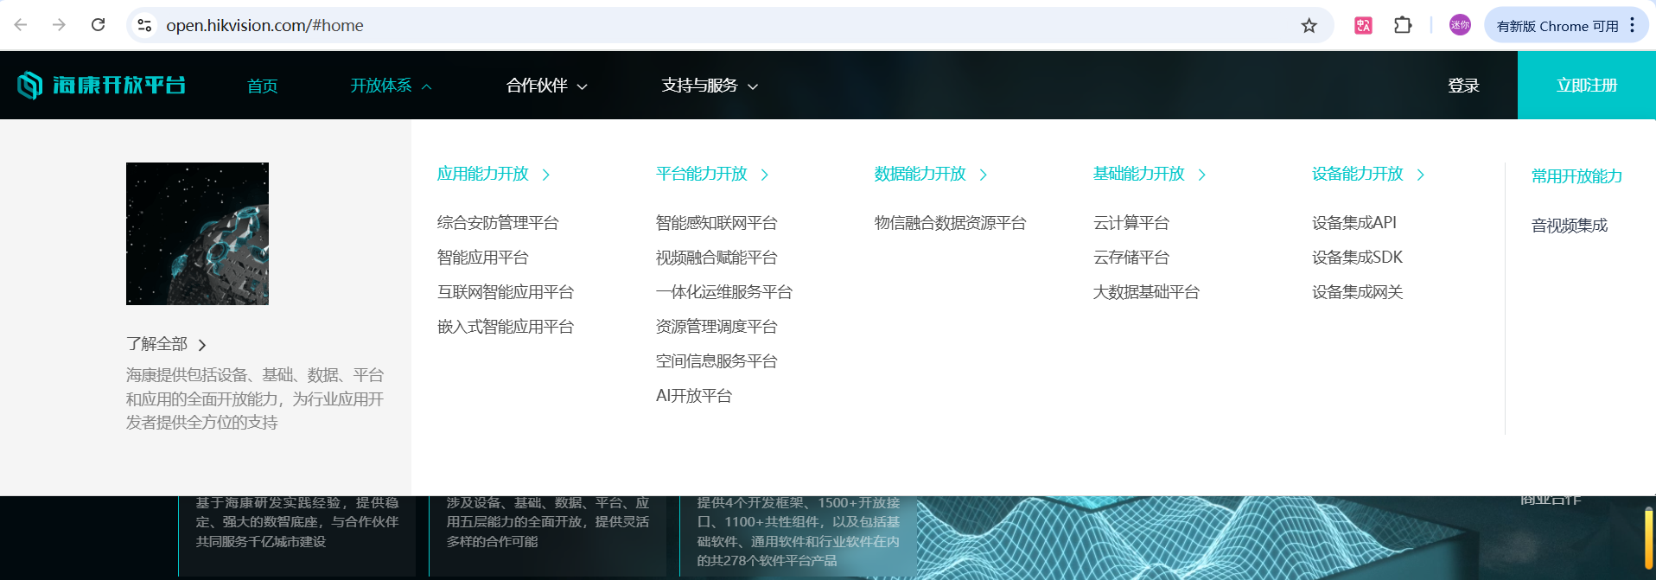Select 资源管理调度平台
This screenshot has width=1656, height=580.
click(x=717, y=327)
